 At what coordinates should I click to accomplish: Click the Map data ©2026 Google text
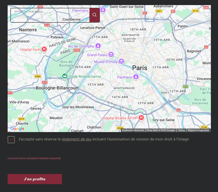click(161, 130)
